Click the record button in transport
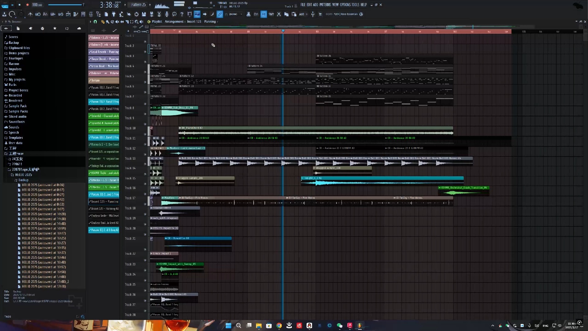The height and width of the screenshot is (331, 588). click(x=27, y=5)
